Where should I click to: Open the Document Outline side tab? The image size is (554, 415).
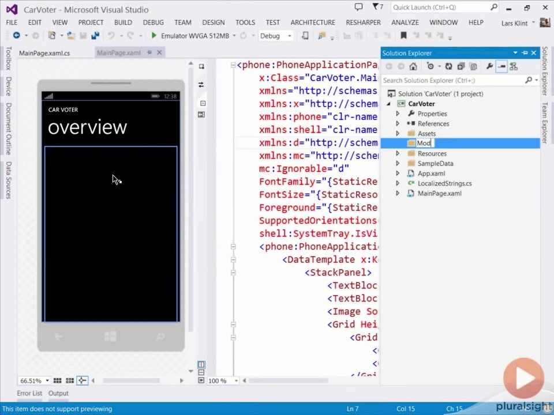coord(9,129)
